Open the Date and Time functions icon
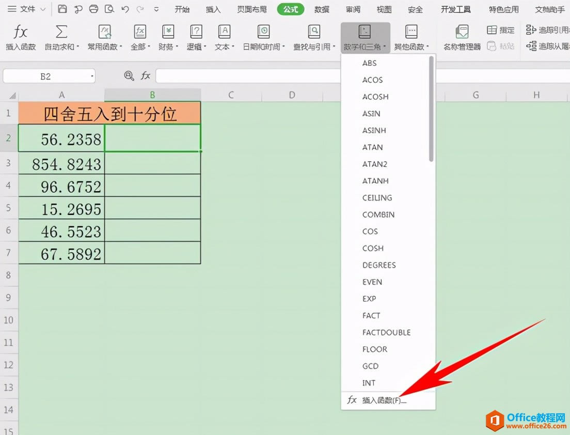Image resolution: width=570 pixels, height=435 pixels. pos(263,32)
